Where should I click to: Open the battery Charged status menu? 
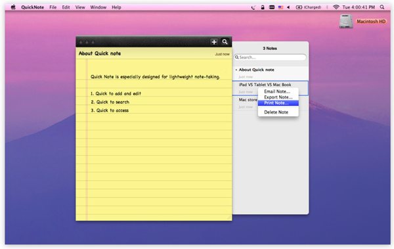309,7
